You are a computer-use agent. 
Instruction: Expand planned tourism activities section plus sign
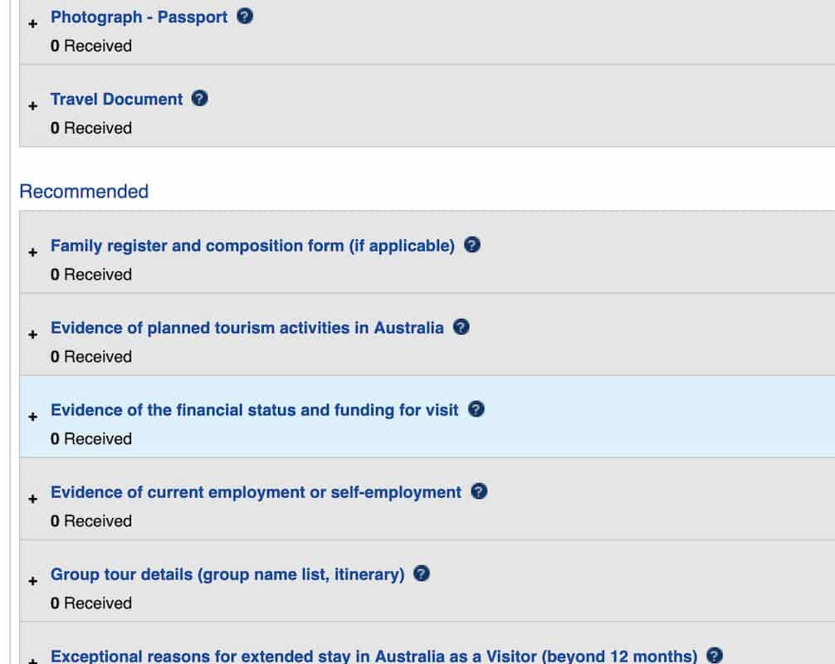[x=33, y=334]
